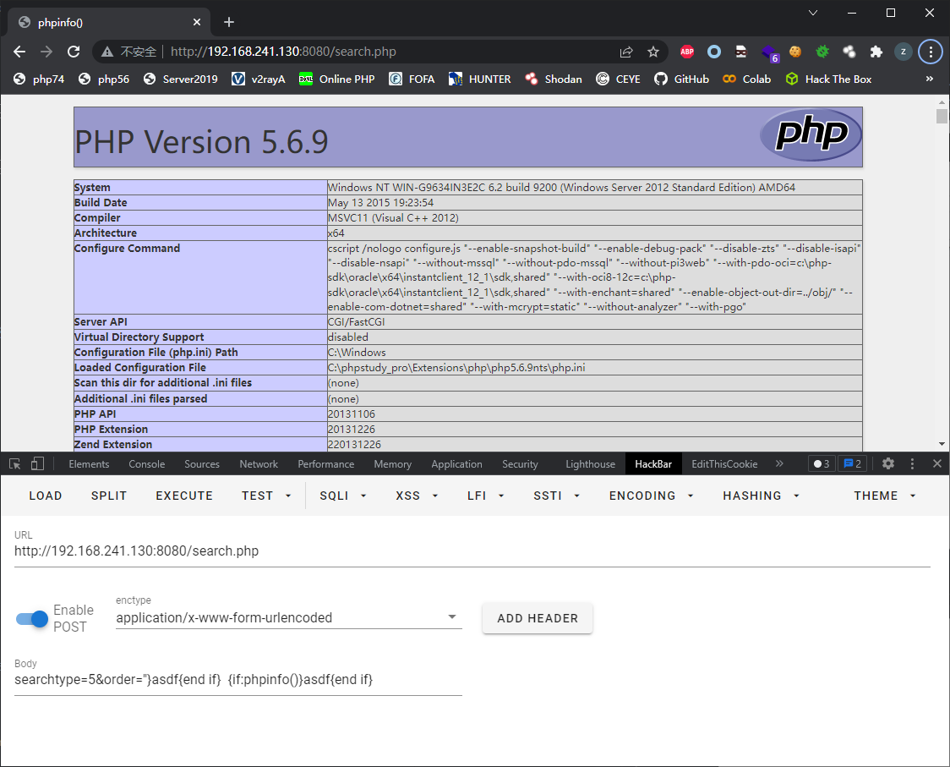Open the Z profile avatar

904,52
